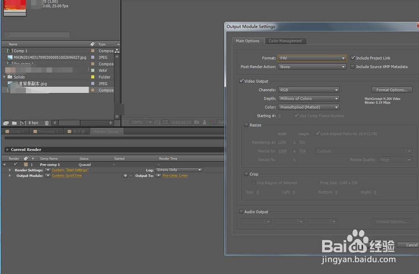Create a new folder in Project panel
419x274 pixels.
(x=14, y=123)
